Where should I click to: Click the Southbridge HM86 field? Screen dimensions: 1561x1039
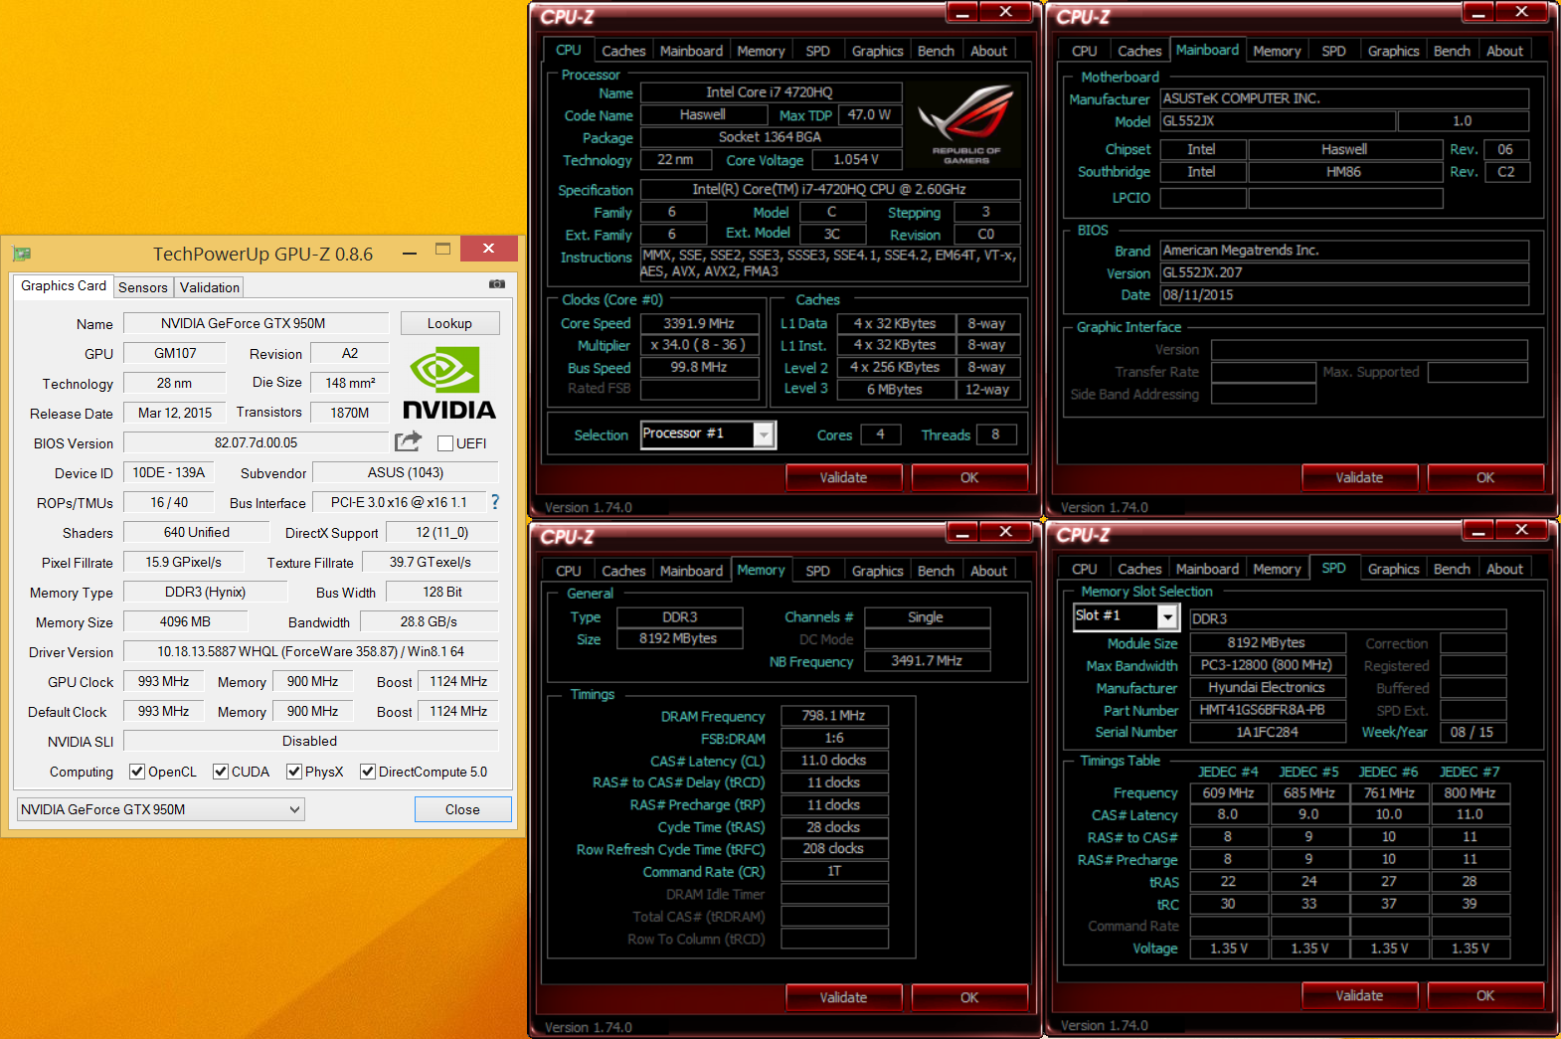point(1344,172)
